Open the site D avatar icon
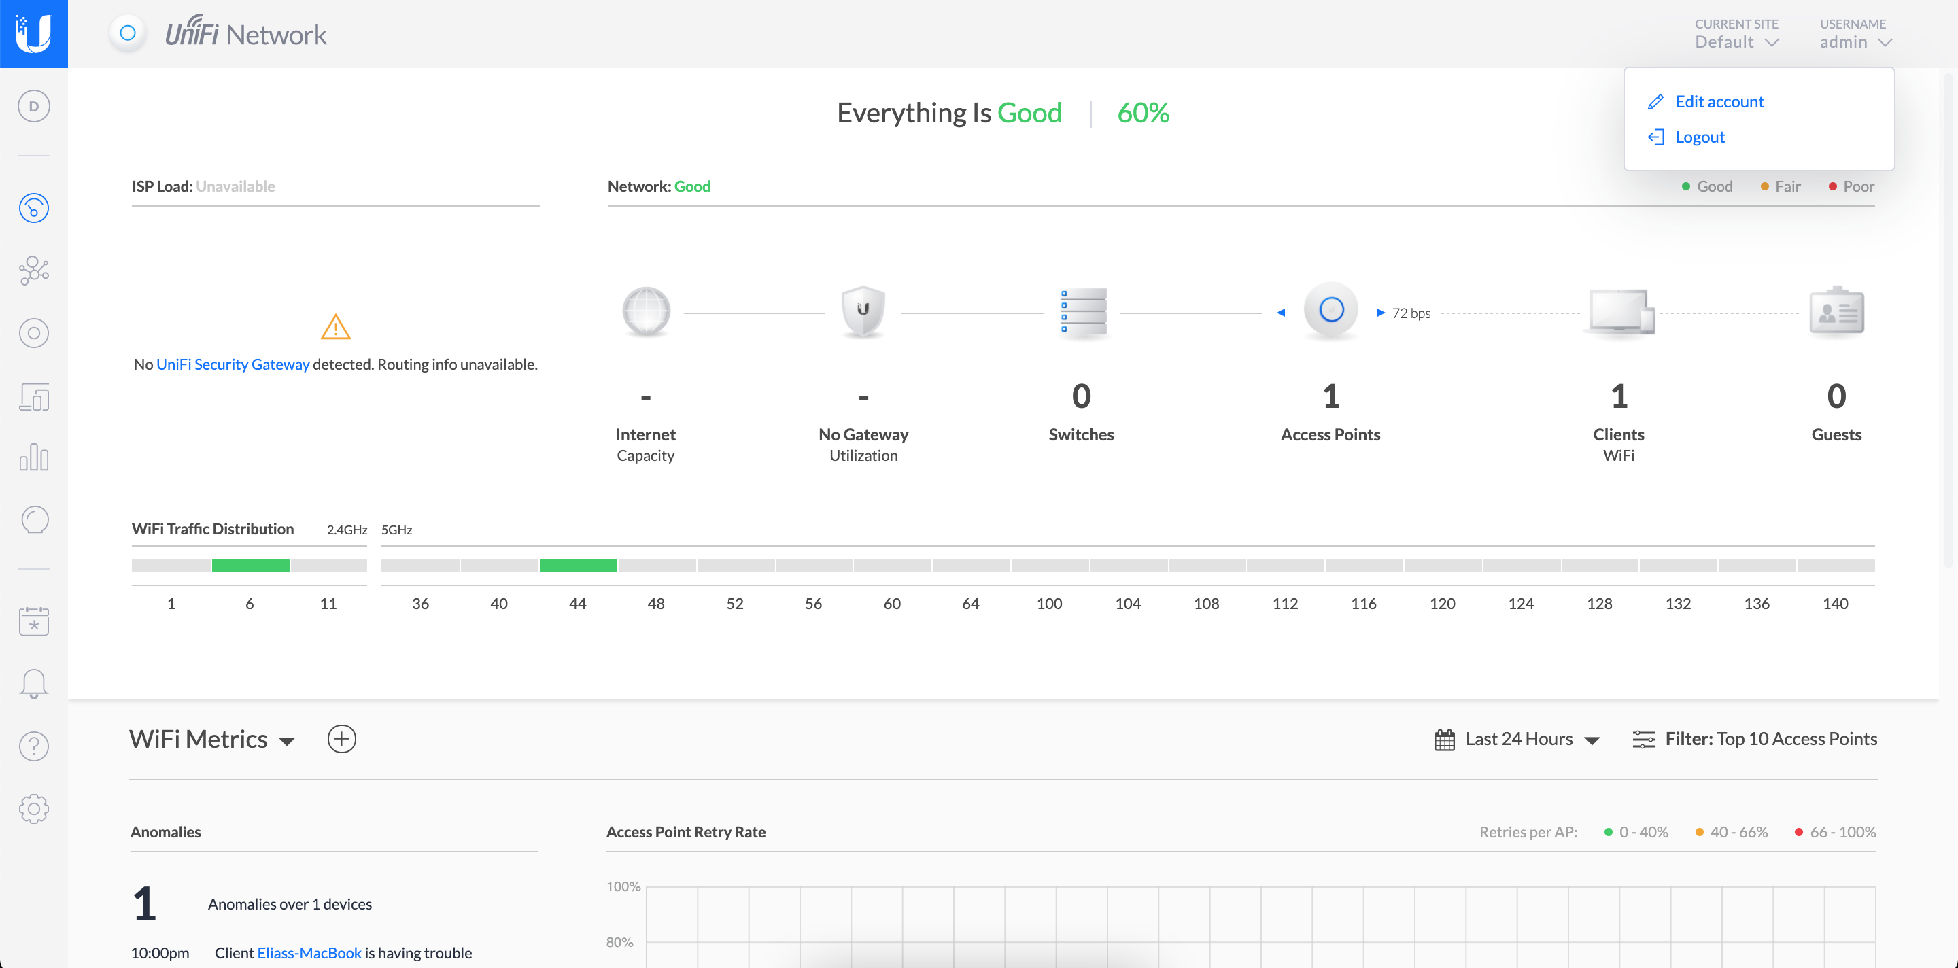 tap(33, 106)
